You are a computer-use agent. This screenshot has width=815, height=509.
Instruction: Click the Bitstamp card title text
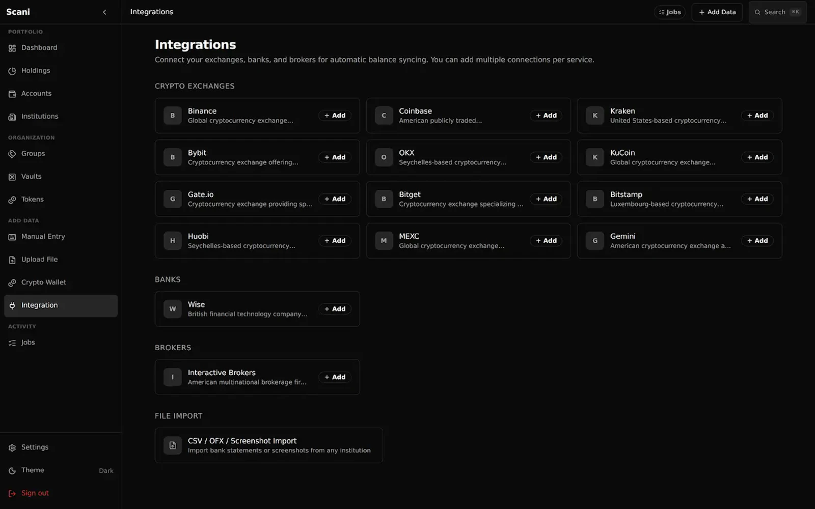click(626, 194)
